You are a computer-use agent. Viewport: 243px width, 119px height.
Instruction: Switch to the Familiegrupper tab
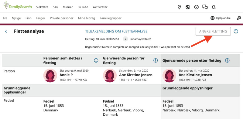click(111, 18)
